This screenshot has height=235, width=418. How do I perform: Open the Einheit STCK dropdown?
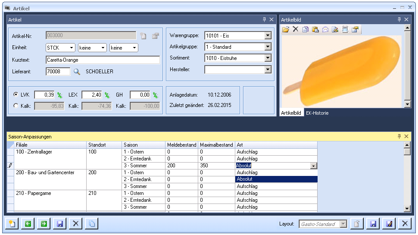(x=71, y=48)
